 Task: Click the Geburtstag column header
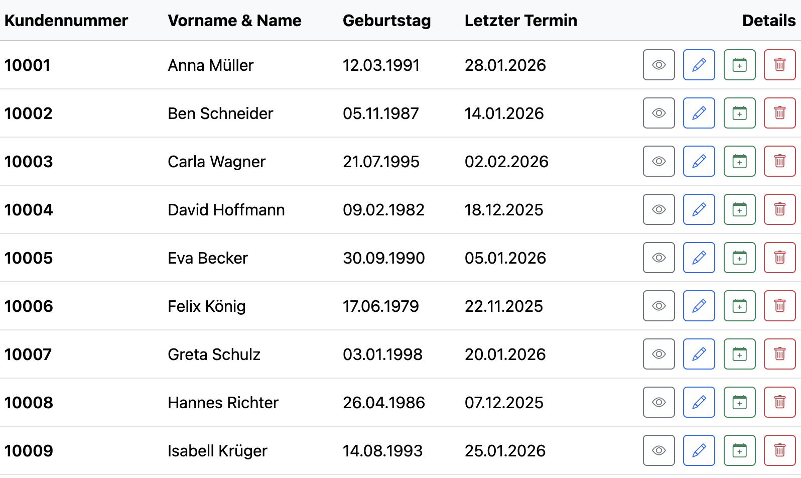386,21
